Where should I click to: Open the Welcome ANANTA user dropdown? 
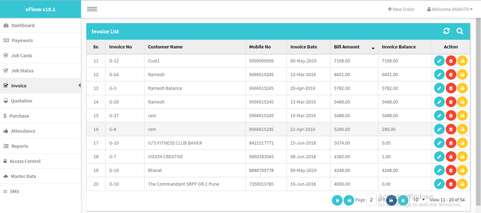pyautogui.click(x=449, y=9)
